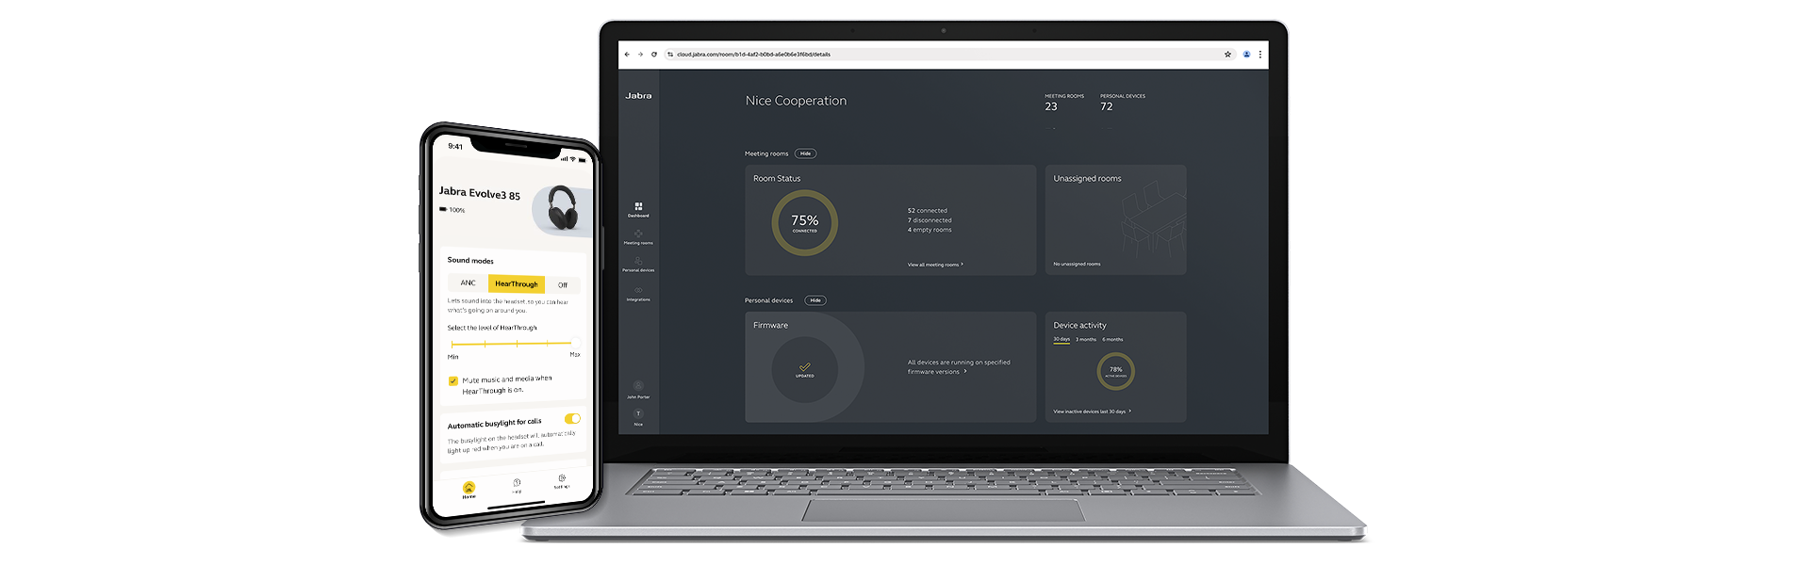Click the Updated checkmark in Firmware card
Screen dimensions: 1810x565
[x=805, y=368]
